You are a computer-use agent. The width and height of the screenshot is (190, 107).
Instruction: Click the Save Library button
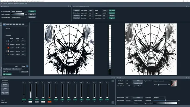click(x=16, y=69)
